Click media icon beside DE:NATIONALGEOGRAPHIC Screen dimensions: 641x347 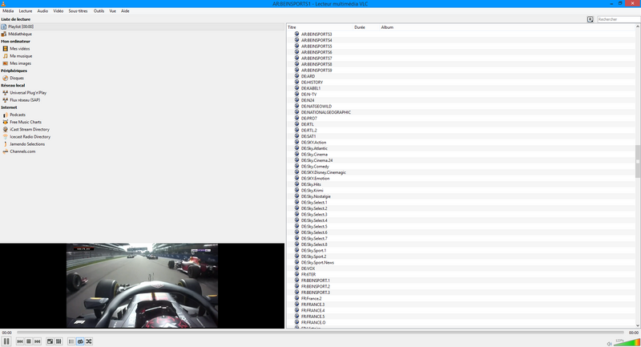pyautogui.click(x=296, y=112)
